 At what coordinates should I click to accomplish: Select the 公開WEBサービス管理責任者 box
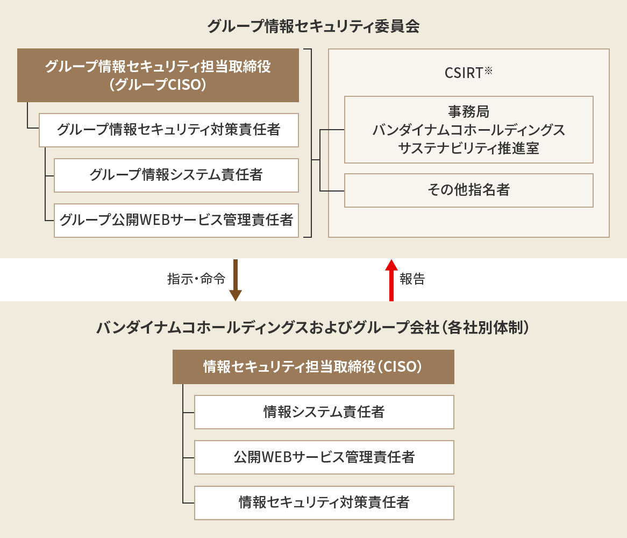click(x=324, y=457)
